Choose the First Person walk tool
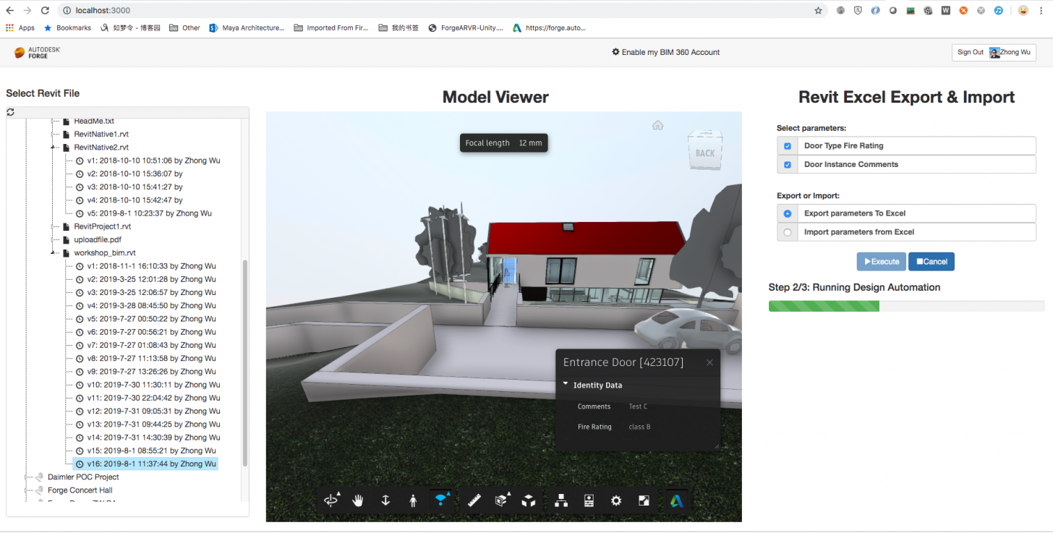The width and height of the screenshot is (1053, 533). (x=413, y=500)
